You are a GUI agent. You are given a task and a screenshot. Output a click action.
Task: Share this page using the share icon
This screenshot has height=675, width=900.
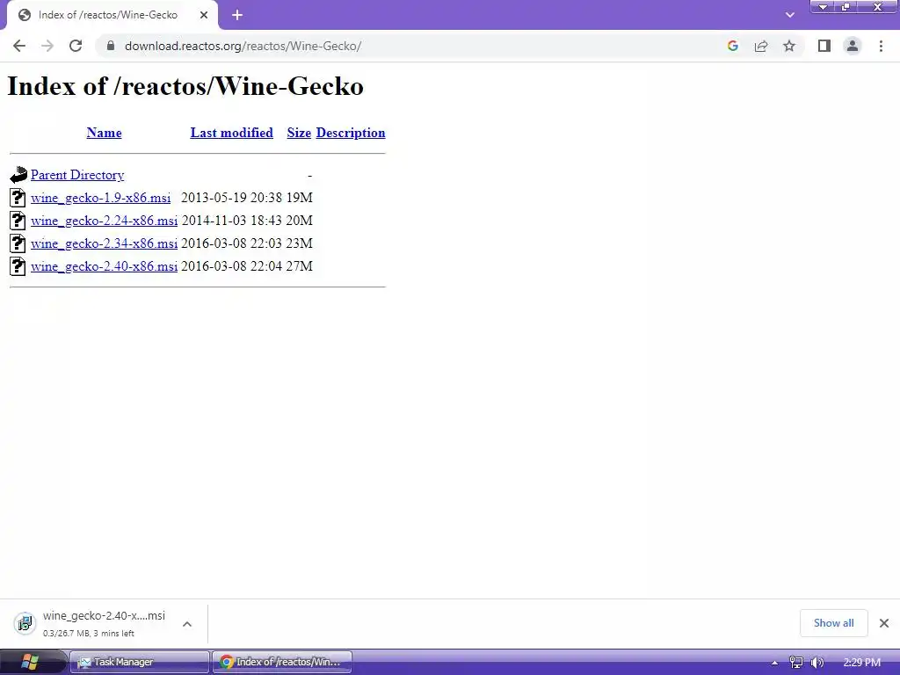[761, 46]
